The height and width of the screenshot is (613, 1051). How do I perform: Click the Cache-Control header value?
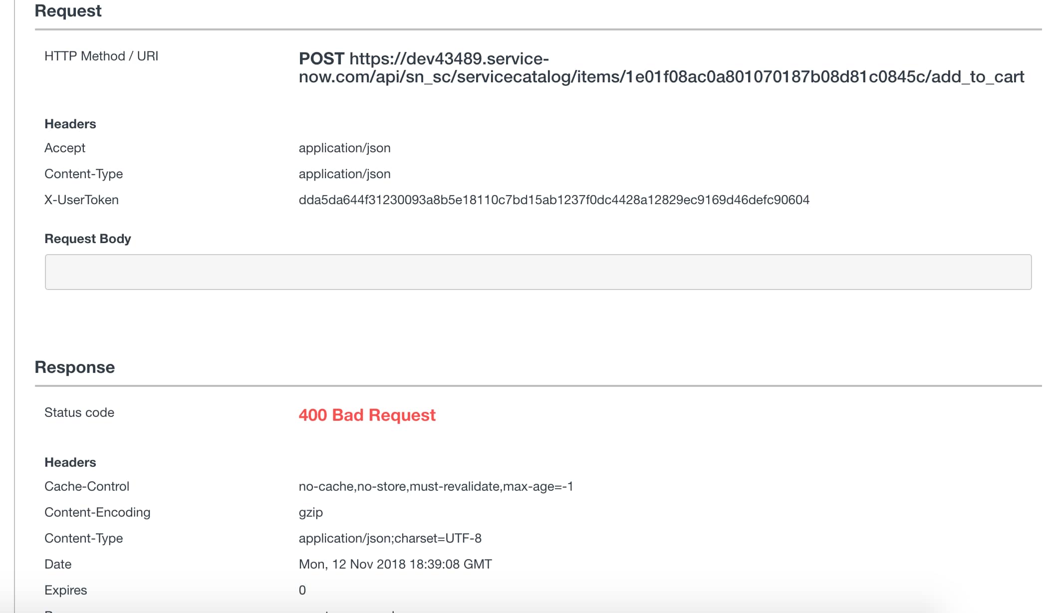click(436, 486)
